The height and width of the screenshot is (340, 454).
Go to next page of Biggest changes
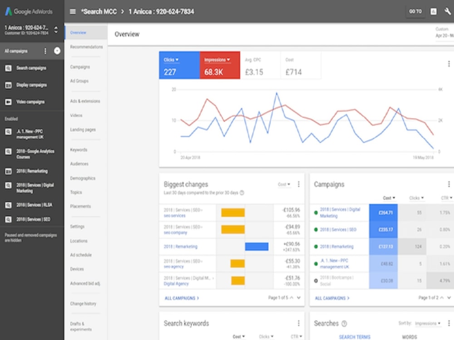[x=299, y=298]
